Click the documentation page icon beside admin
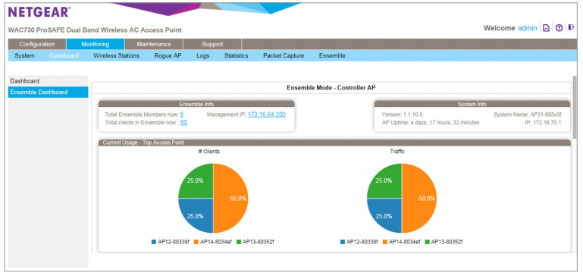Viewport: 583px width, 276px height. 546,28
